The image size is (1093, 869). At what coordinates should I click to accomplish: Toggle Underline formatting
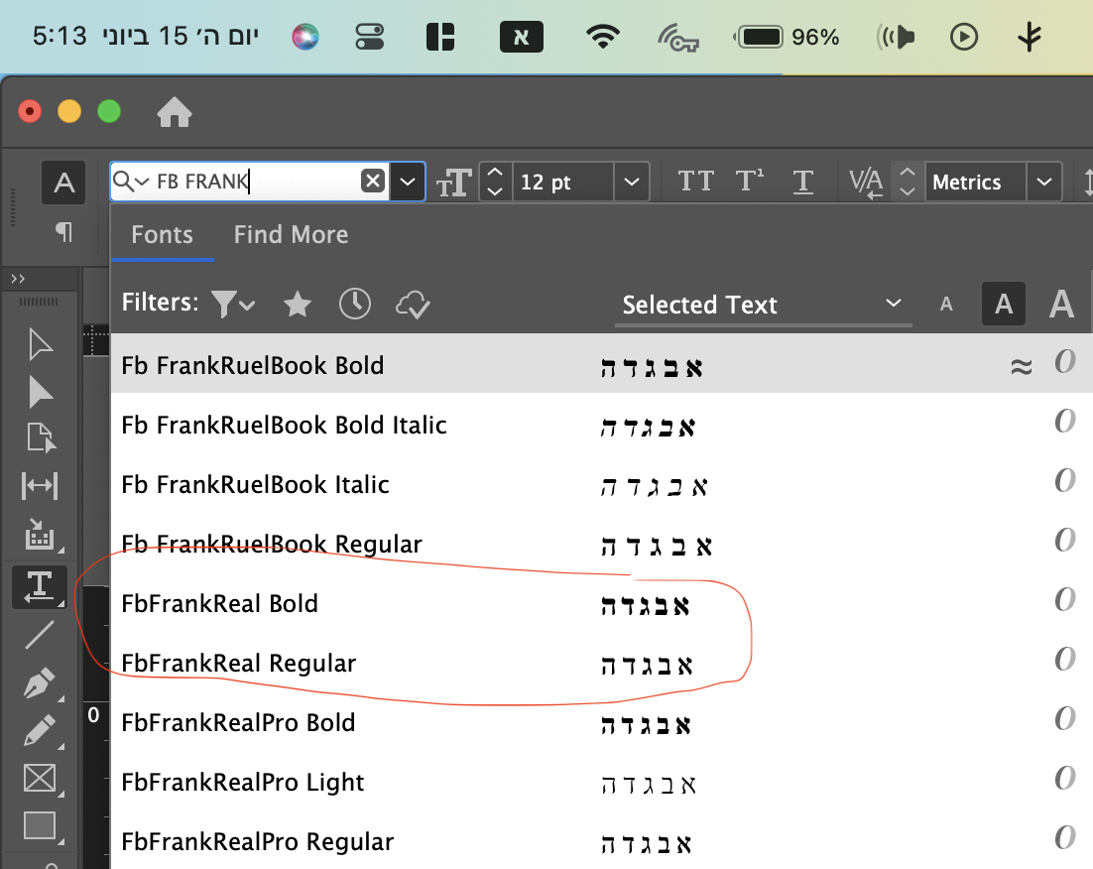click(803, 182)
